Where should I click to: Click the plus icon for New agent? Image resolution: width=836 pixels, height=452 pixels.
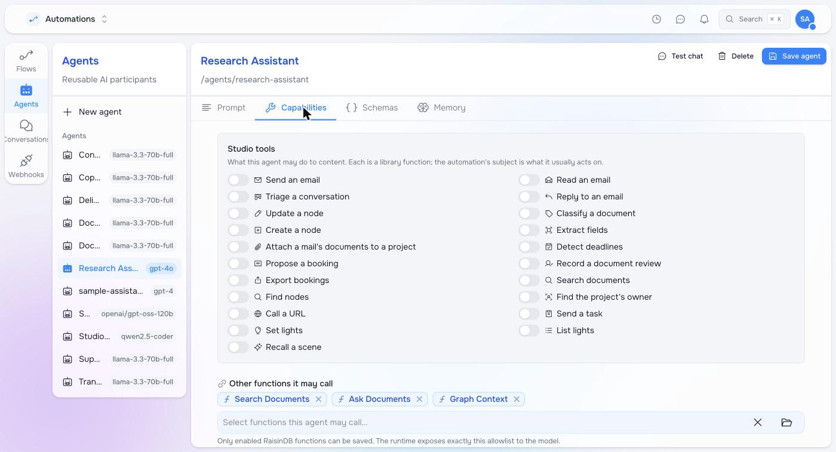pos(67,112)
